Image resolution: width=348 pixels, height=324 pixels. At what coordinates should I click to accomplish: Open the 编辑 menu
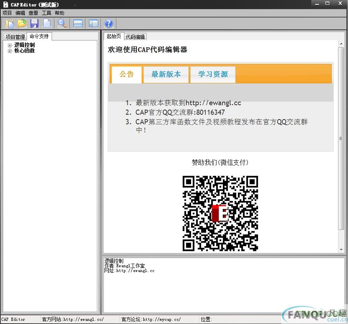click(x=20, y=13)
